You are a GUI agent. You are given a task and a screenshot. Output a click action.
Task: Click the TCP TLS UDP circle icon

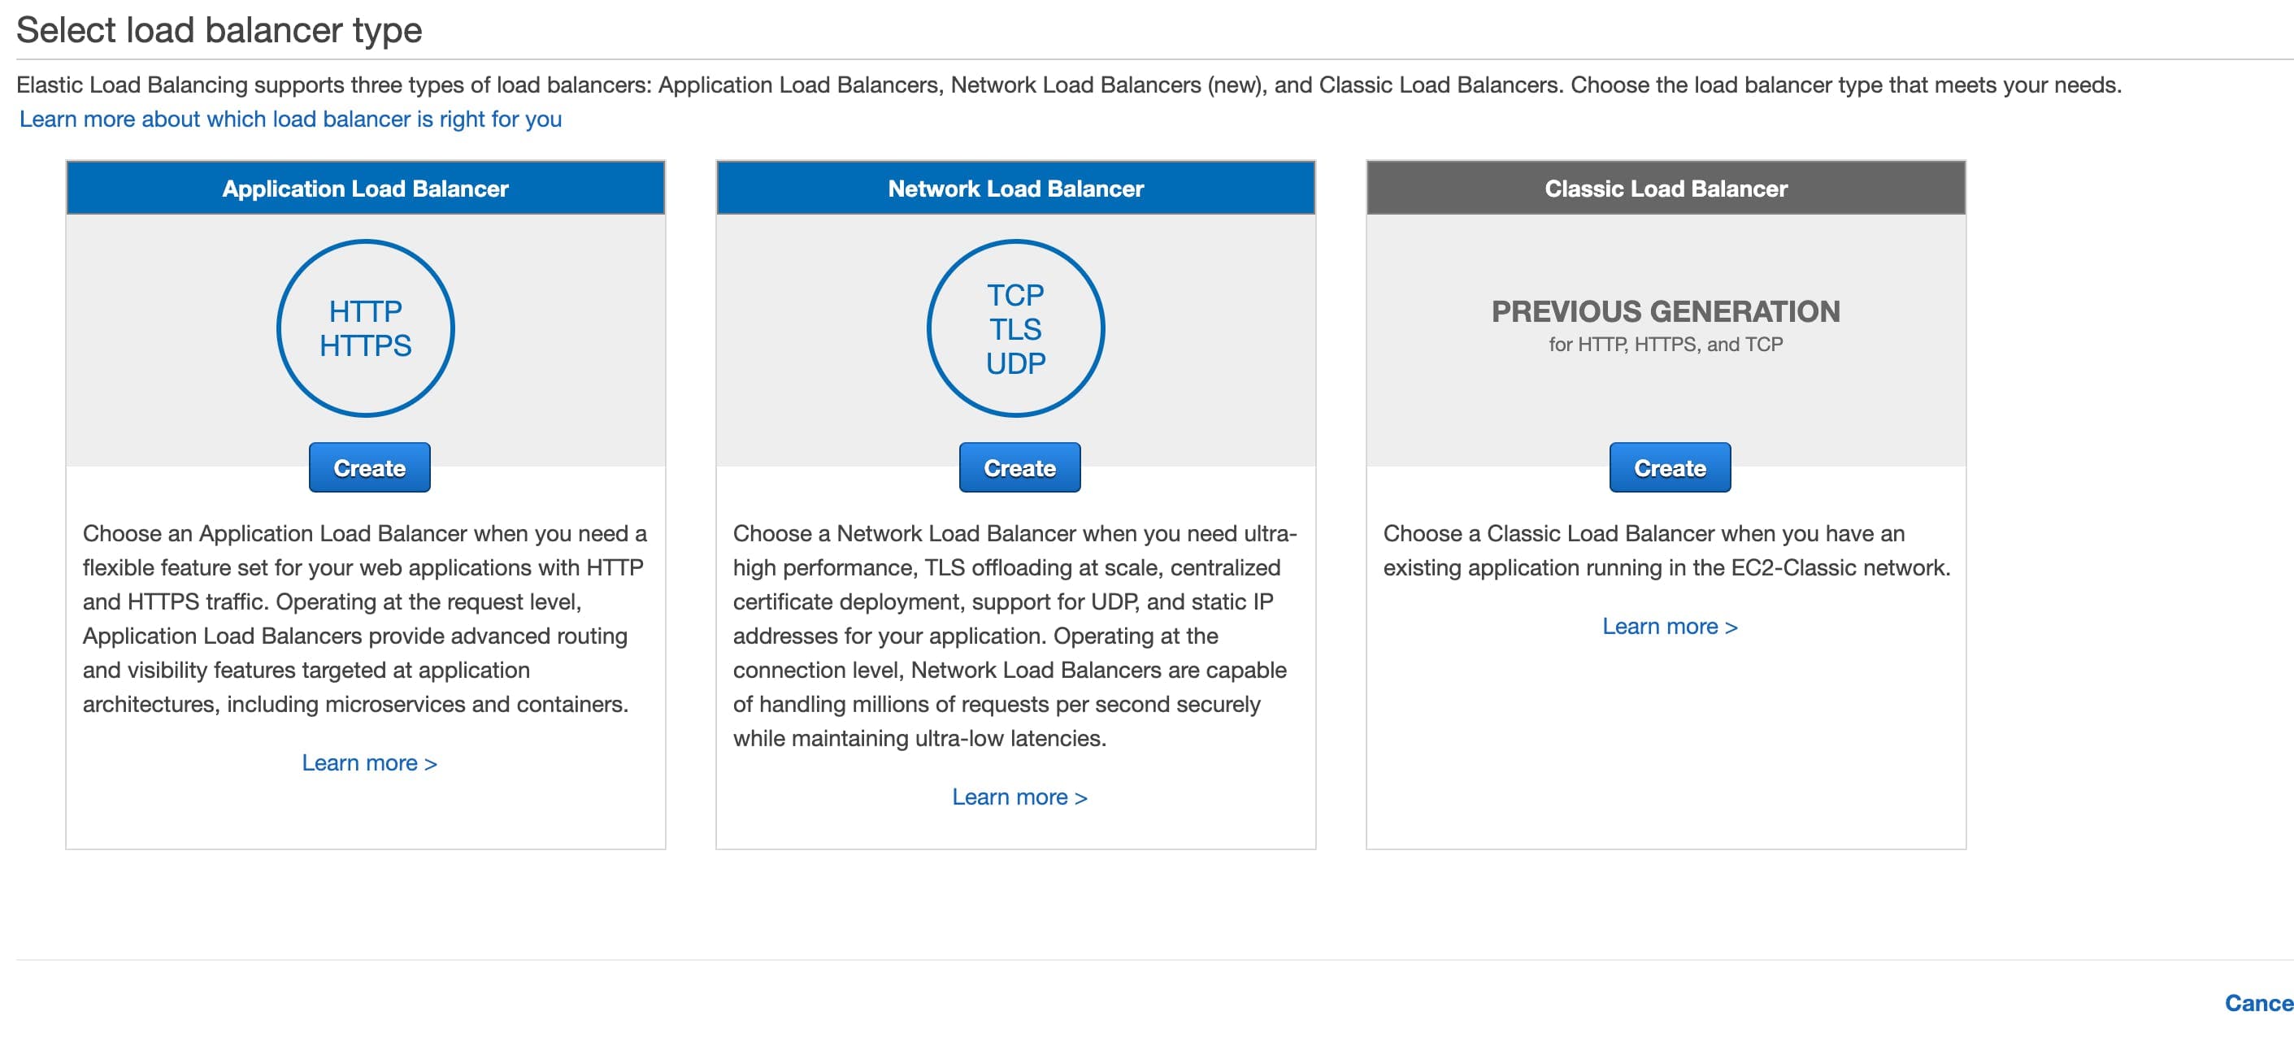[1016, 328]
